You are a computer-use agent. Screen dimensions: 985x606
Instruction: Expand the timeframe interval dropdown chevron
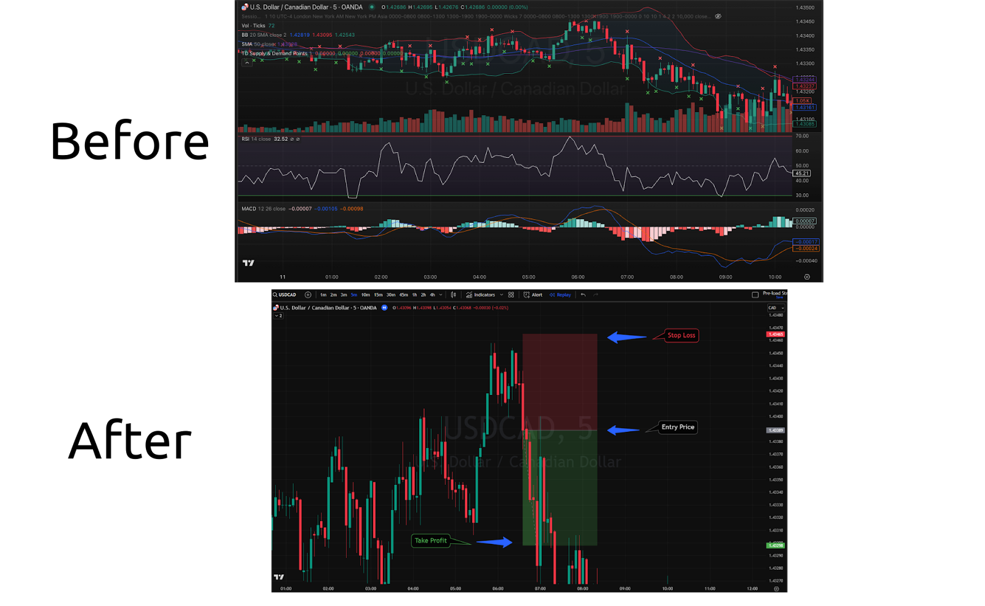click(441, 295)
